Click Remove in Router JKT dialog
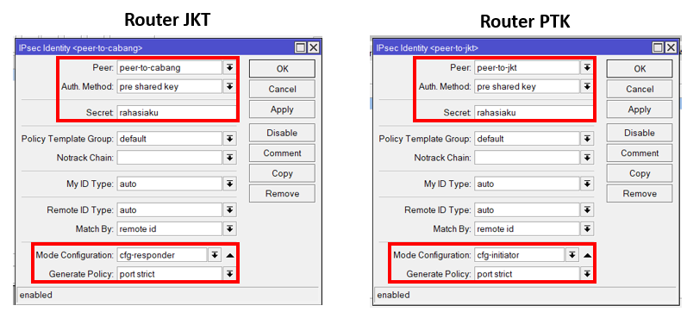 pyautogui.click(x=282, y=193)
